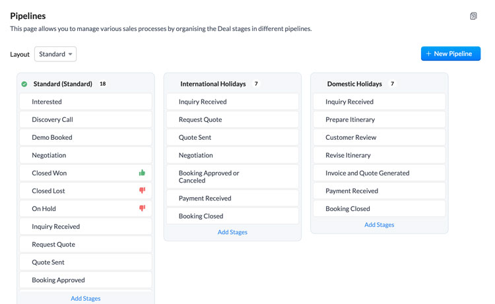
Task: Click the green default checkmark beside Standard pipeline
Action: click(24, 84)
